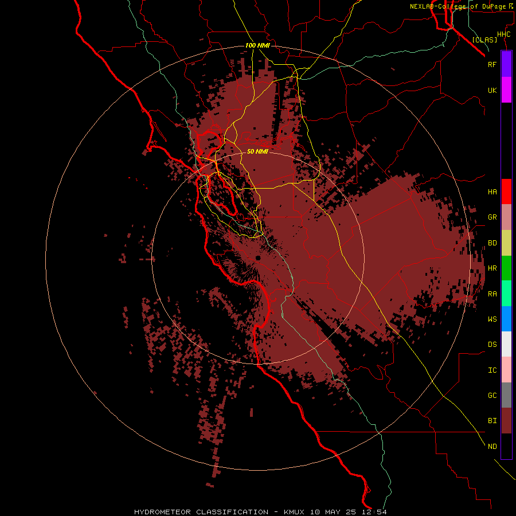The height and width of the screenshot is (516, 516).
Task: Select the GC gray legend swatch
Action: click(506, 395)
